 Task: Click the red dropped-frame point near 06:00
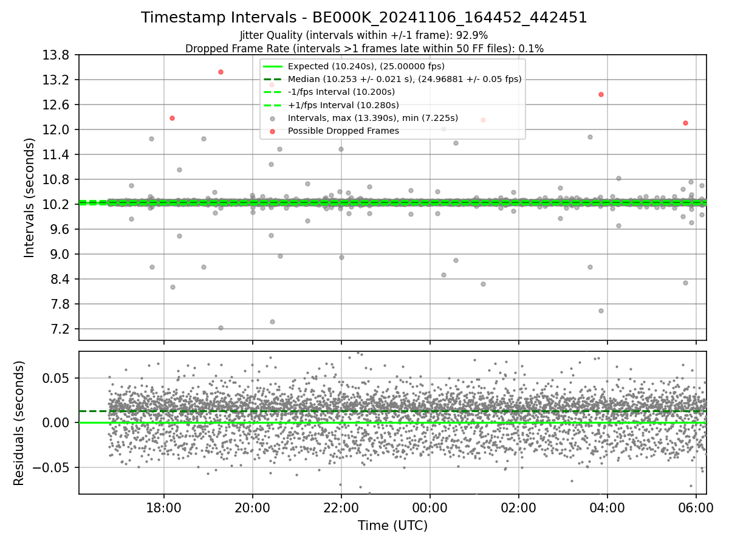(685, 123)
